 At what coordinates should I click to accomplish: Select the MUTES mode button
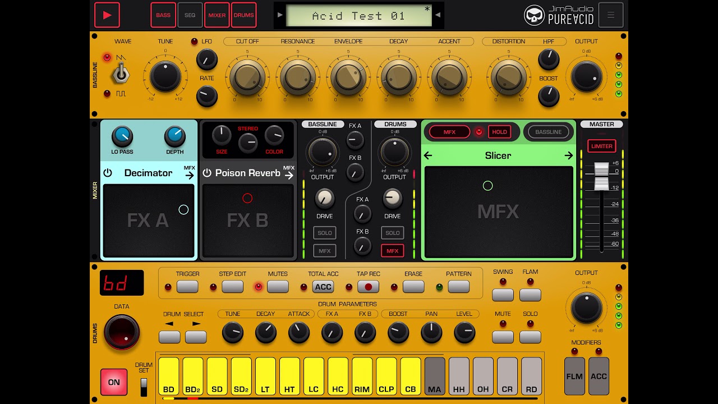[x=278, y=287]
